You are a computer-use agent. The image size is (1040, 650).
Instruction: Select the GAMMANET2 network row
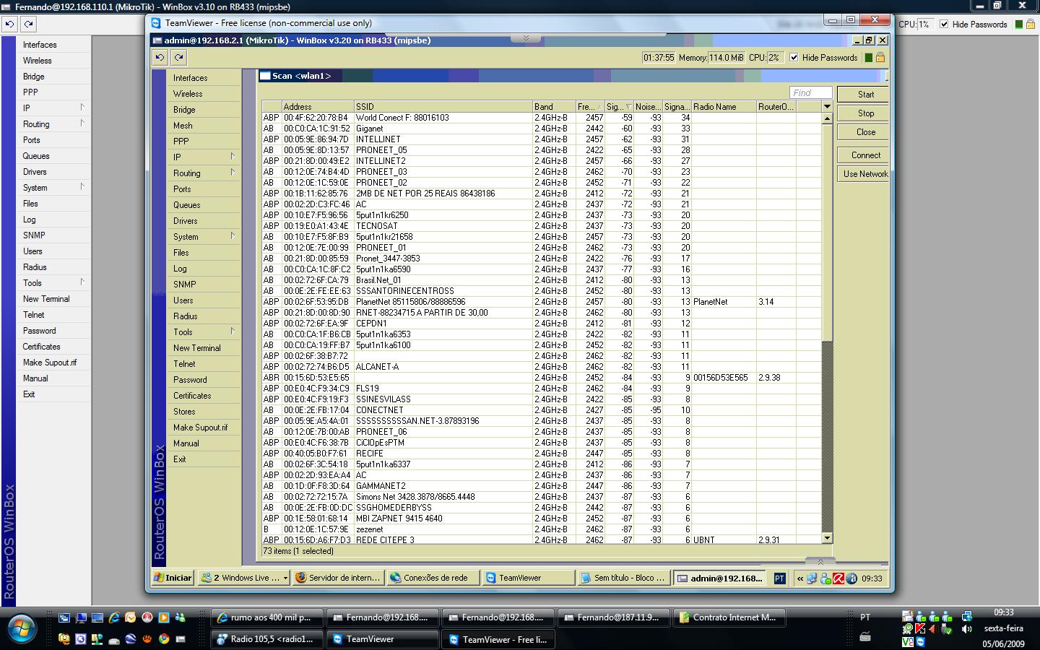[542, 486]
